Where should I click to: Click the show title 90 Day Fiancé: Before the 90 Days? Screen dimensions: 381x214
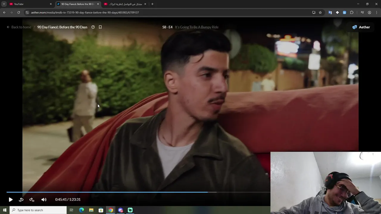click(62, 27)
